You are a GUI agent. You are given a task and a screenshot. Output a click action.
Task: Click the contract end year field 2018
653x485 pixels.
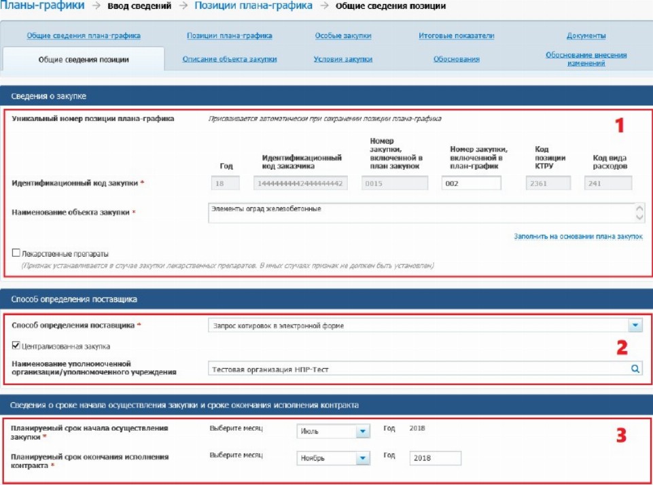[x=435, y=458]
